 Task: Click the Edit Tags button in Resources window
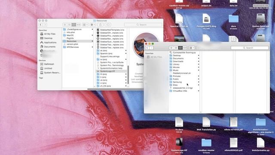(x=108, y=25)
